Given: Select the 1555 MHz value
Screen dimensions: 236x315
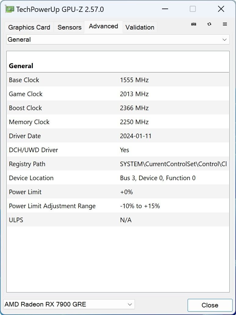Looking at the screenshot, I should pyautogui.click(x=134, y=80).
